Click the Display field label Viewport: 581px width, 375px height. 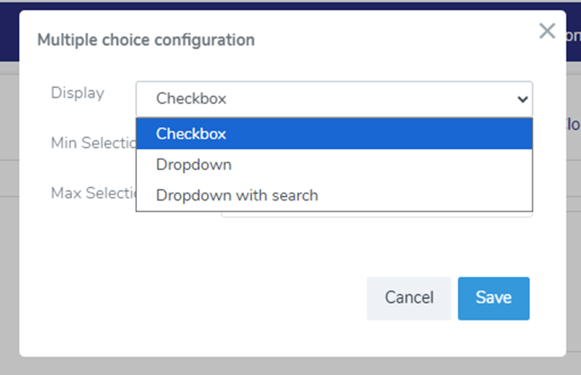point(77,93)
